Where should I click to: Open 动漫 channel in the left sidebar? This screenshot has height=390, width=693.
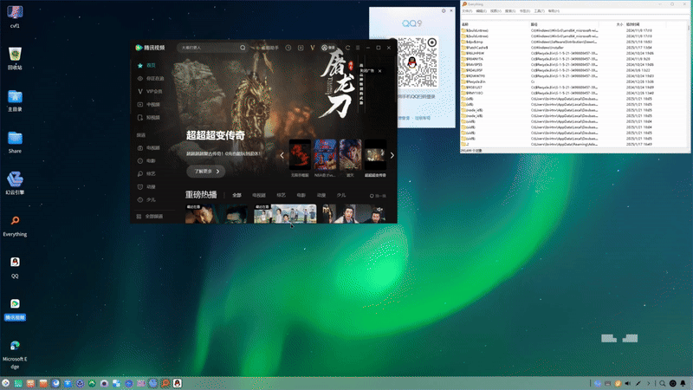pos(146,187)
